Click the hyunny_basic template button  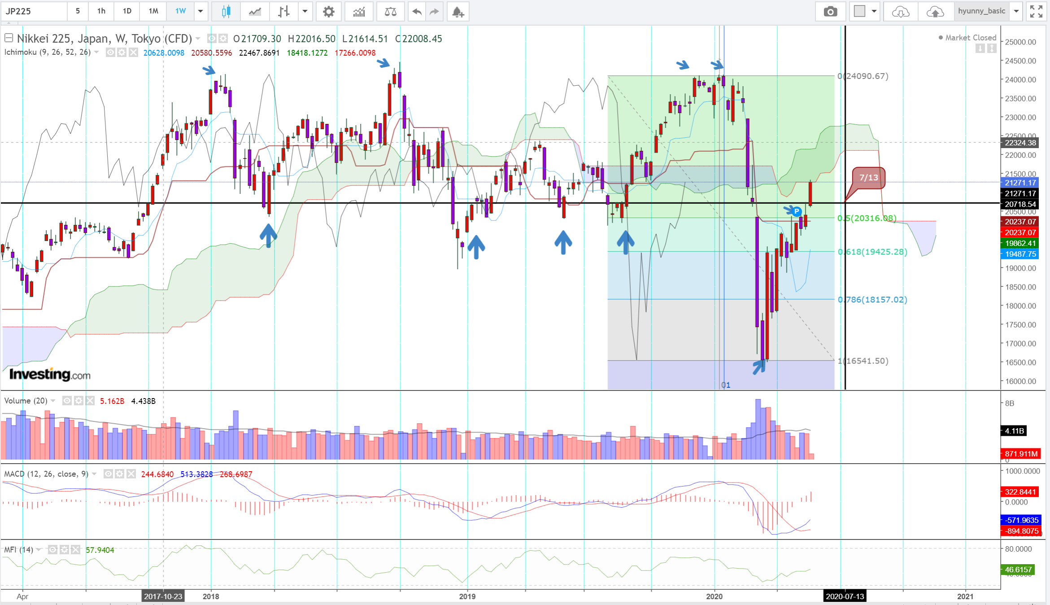(981, 12)
